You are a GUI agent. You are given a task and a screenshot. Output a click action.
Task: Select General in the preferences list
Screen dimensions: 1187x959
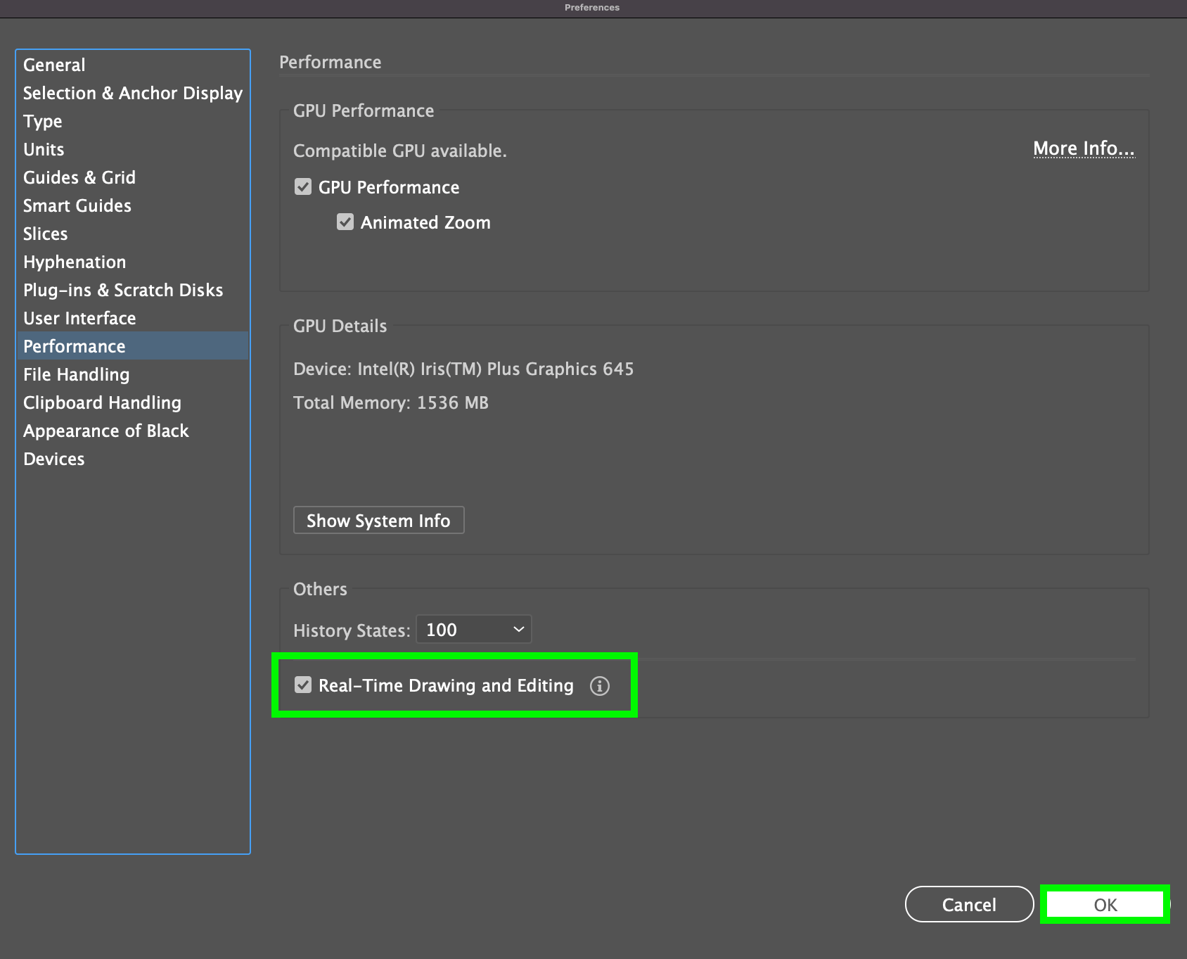click(x=54, y=65)
